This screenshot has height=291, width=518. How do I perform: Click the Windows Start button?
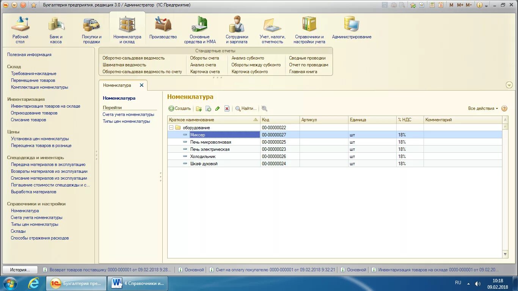tap(10, 283)
